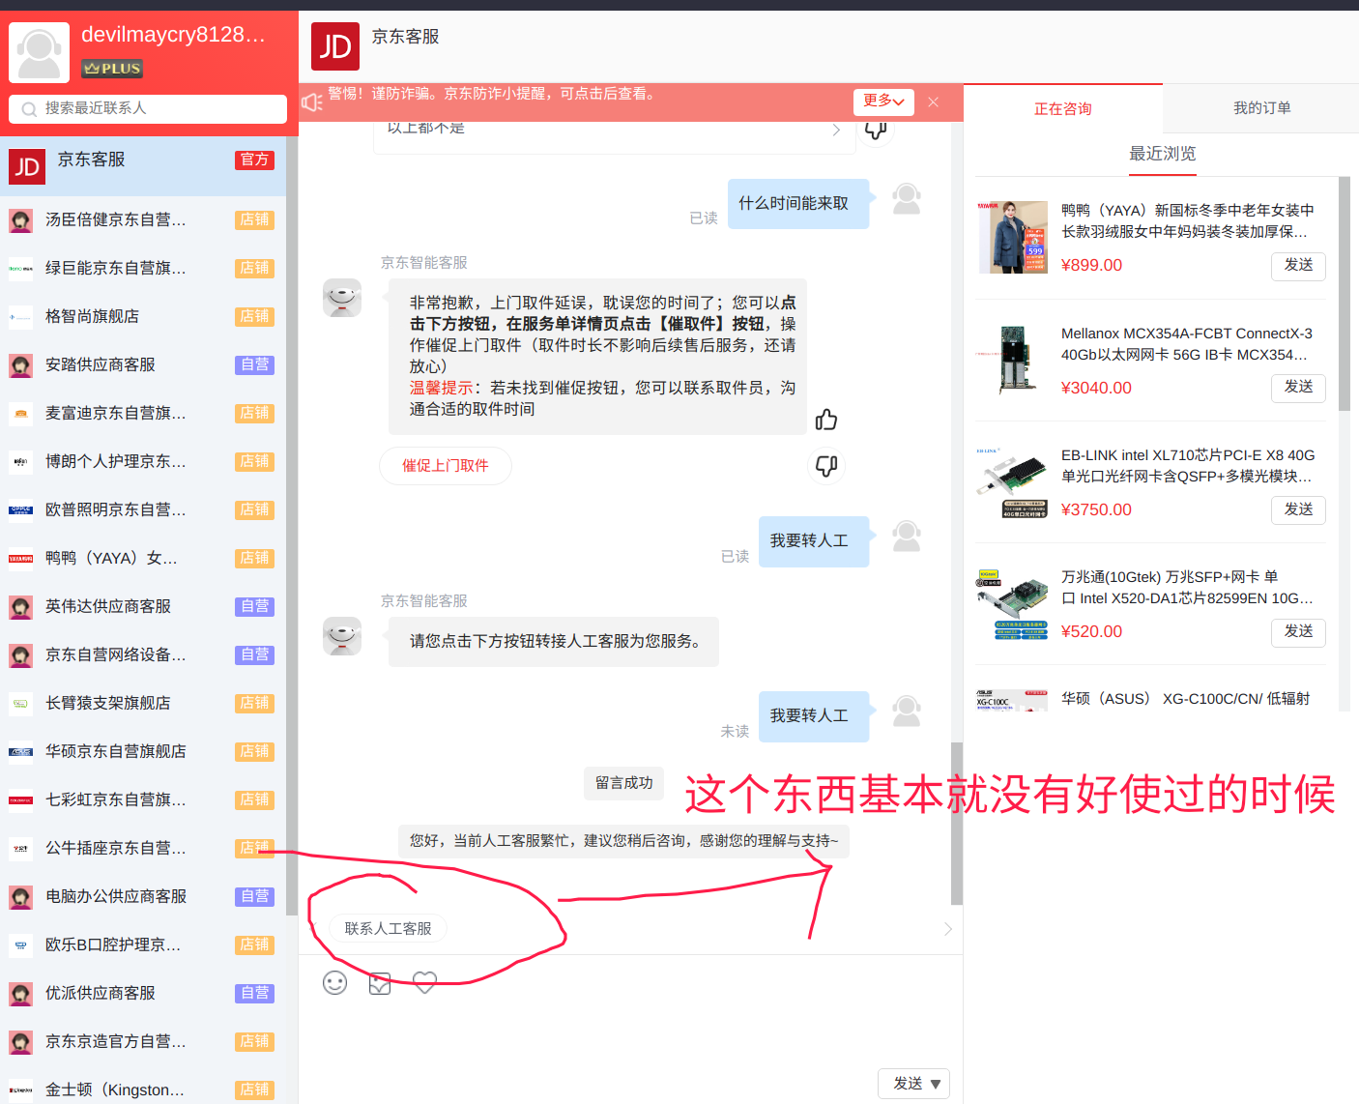Send the EB-LINK XL710 product
The image size is (1359, 1104).
[1298, 509]
